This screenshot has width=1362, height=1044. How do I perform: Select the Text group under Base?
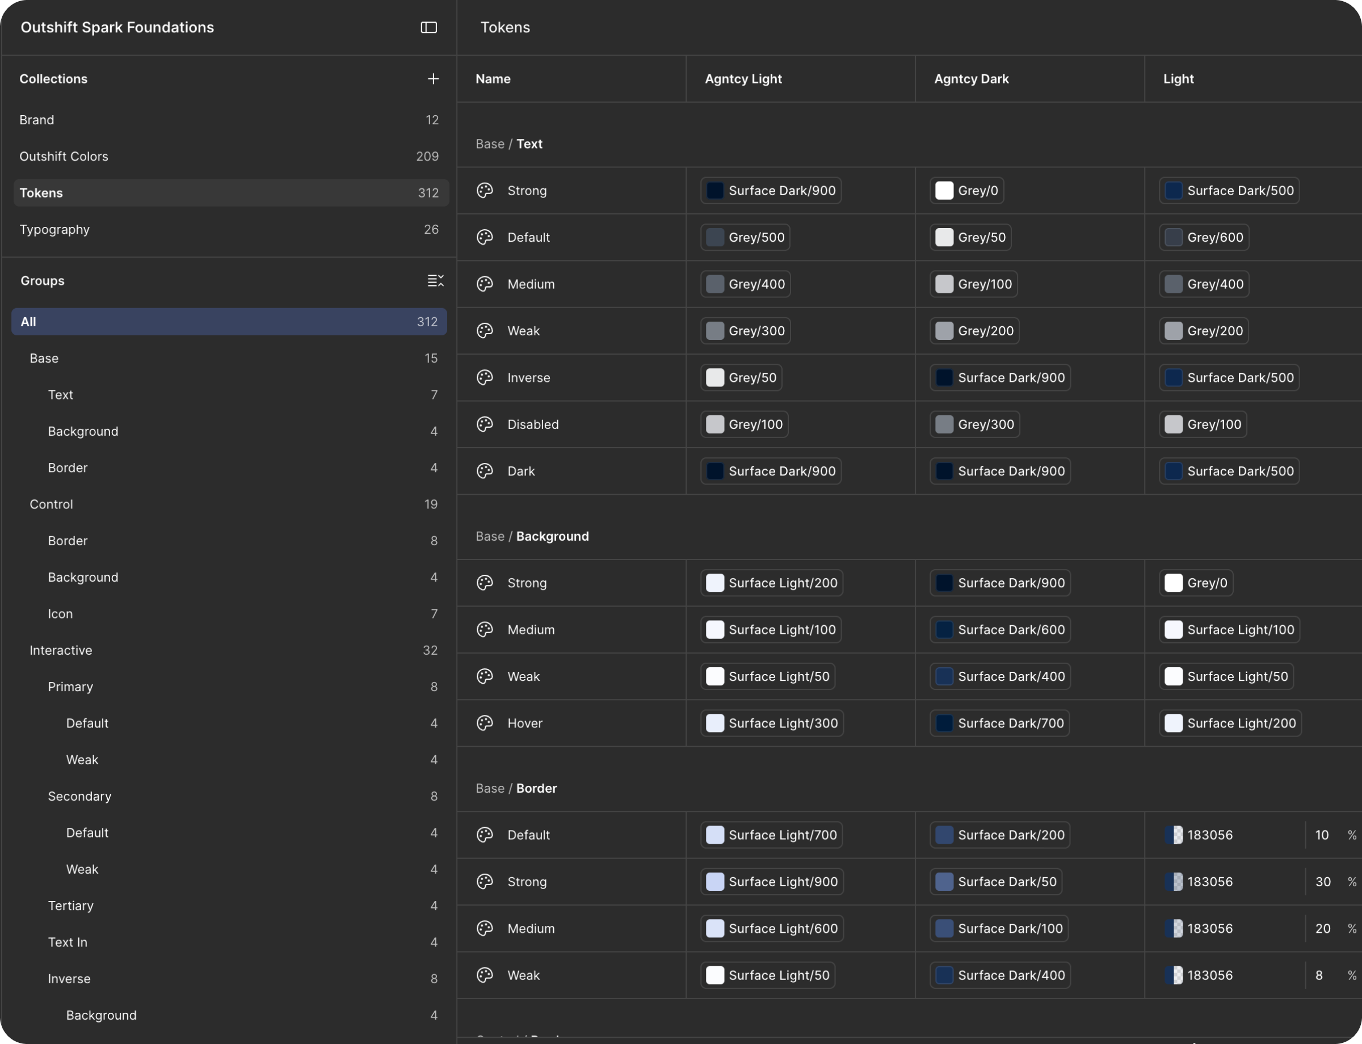[x=229, y=394]
